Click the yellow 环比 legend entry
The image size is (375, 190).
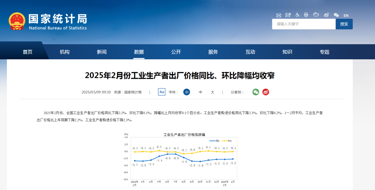coord(227,141)
